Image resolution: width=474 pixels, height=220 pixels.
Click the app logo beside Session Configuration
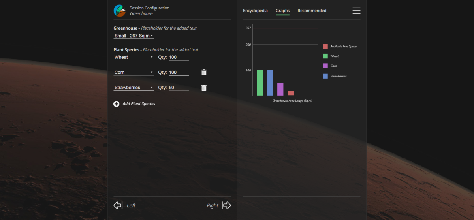point(120,11)
